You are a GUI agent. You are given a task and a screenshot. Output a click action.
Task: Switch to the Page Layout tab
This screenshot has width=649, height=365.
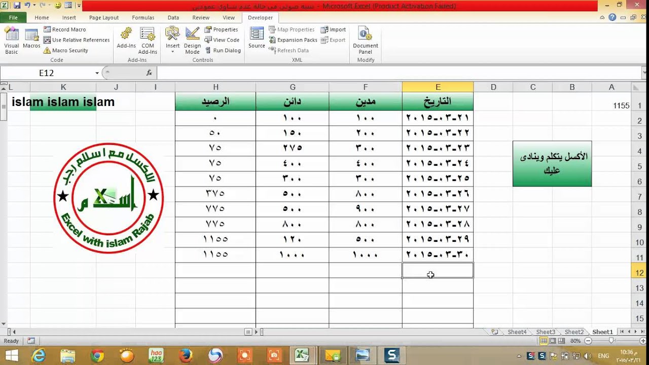coord(104,18)
